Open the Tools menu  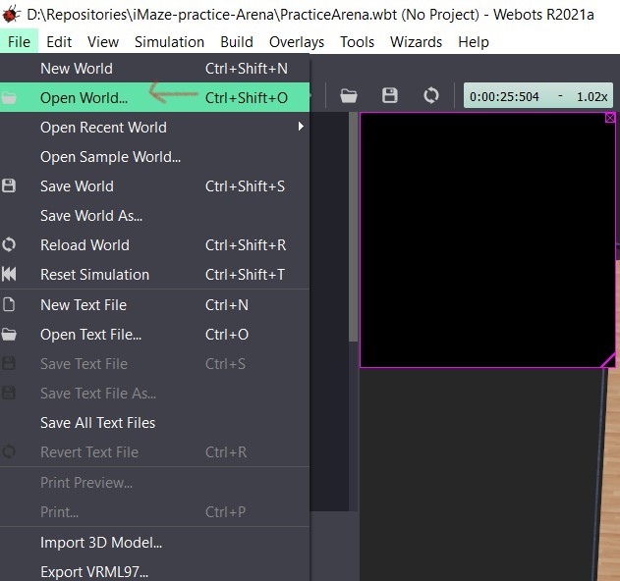pyautogui.click(x=357, y=41)
